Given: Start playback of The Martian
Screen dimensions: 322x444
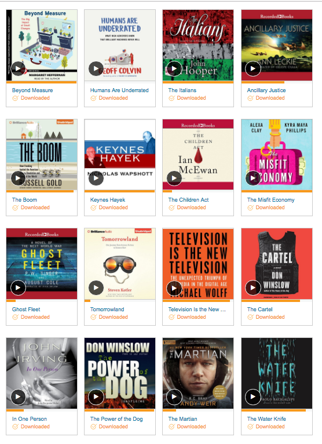Looking at the screenshot, I should coord(174,397).
